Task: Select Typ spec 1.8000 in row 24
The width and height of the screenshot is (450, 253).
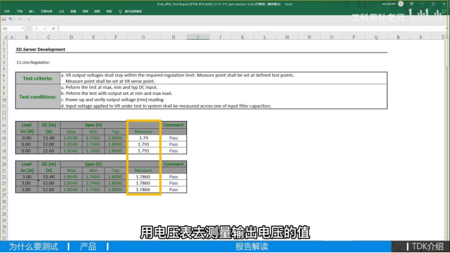Action: [x=115, y=190]
